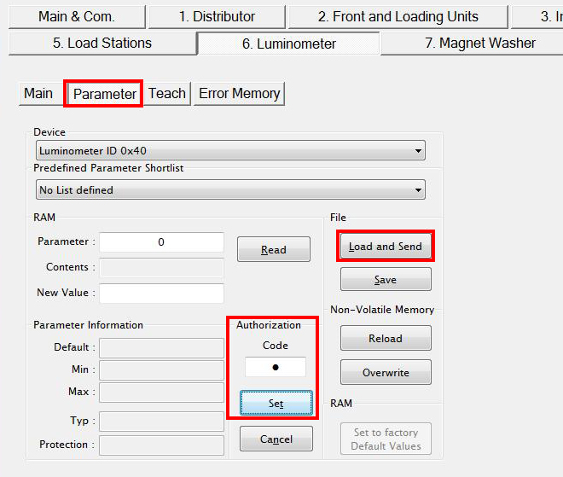Image resolution: width=563 pixels, height=477 pixels.
Task: Click the Parameter number input field
Action: (x=161, y=242)
